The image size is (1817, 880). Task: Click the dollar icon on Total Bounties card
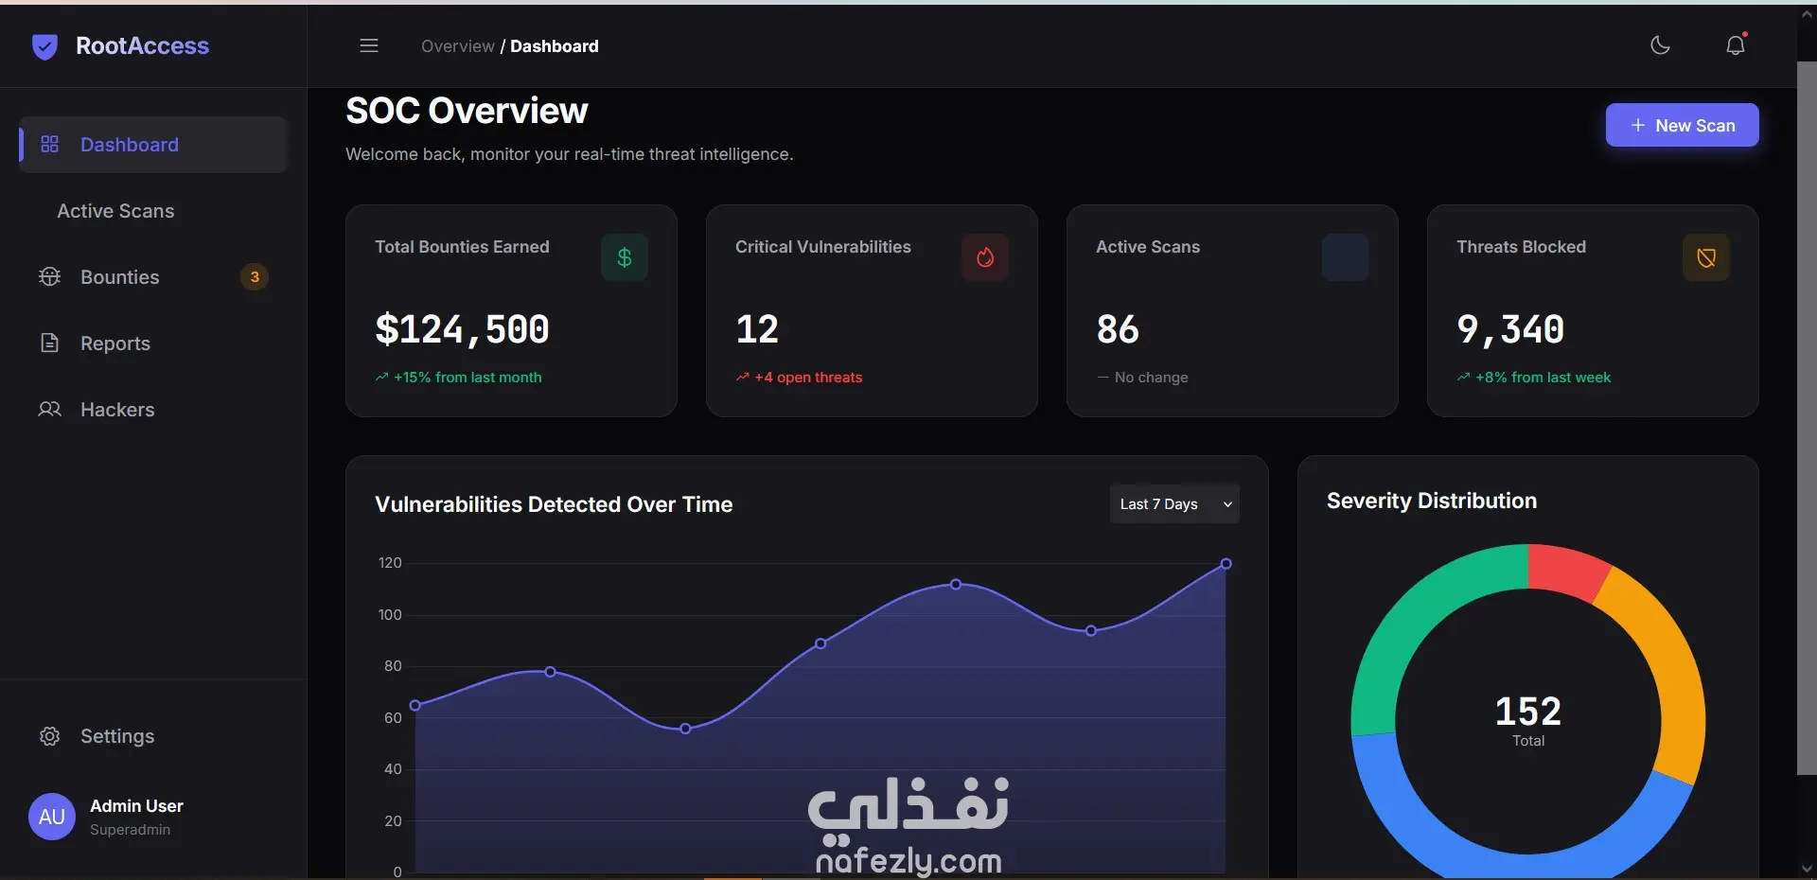pyautogui.click(x=625, y=257)
